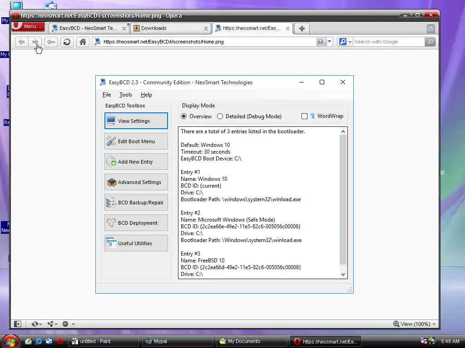Open Advanced Settings in EasyBCD toolbox
This screenshot has height=348, width=465.
coord(136,182)
